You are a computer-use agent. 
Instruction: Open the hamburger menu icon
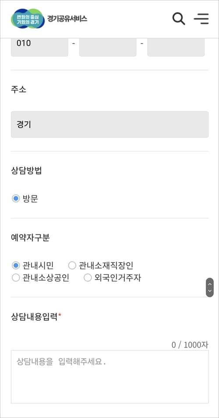(x=201, y=19)
